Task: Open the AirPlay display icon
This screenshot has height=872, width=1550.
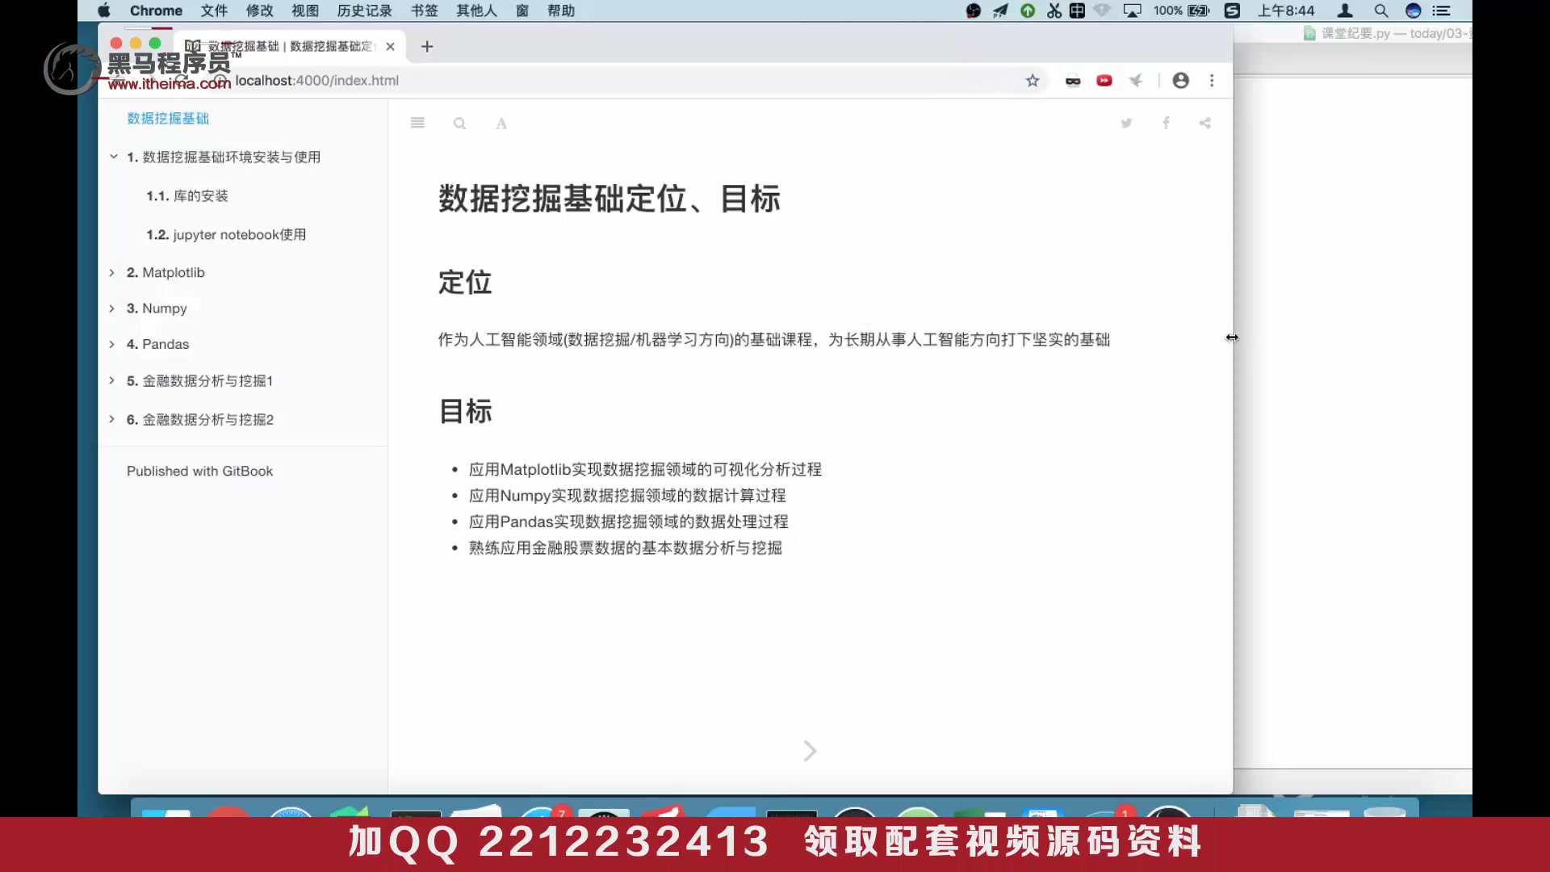Action: pos(1133,10)
